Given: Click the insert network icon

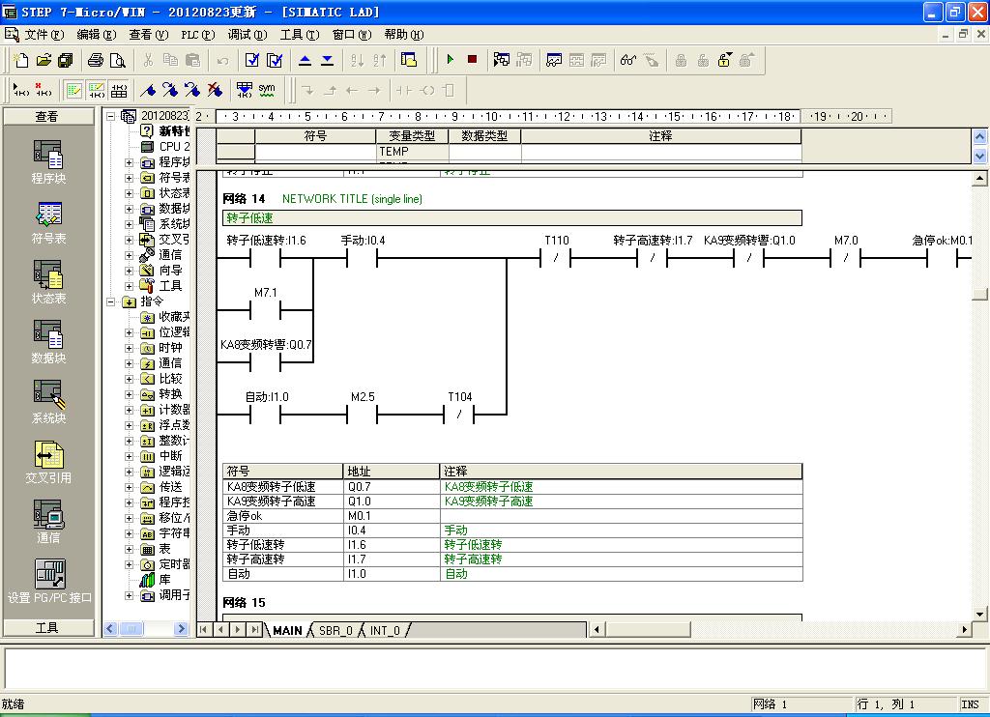Looking at the screenshot, I should [x=21, y=90].
